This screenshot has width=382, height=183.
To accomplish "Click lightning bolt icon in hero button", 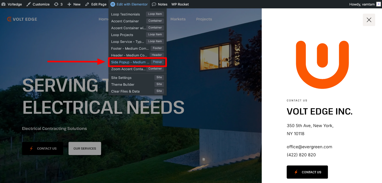I will tap(32, 148).
